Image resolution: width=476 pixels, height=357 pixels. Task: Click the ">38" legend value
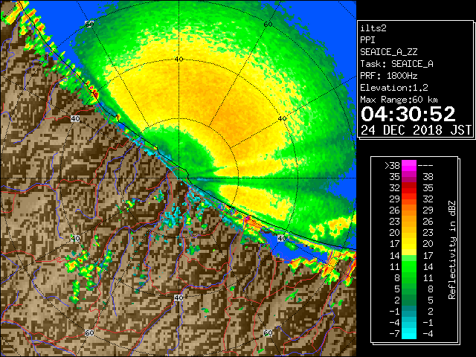pyautogui.click(x=392, y=166)
